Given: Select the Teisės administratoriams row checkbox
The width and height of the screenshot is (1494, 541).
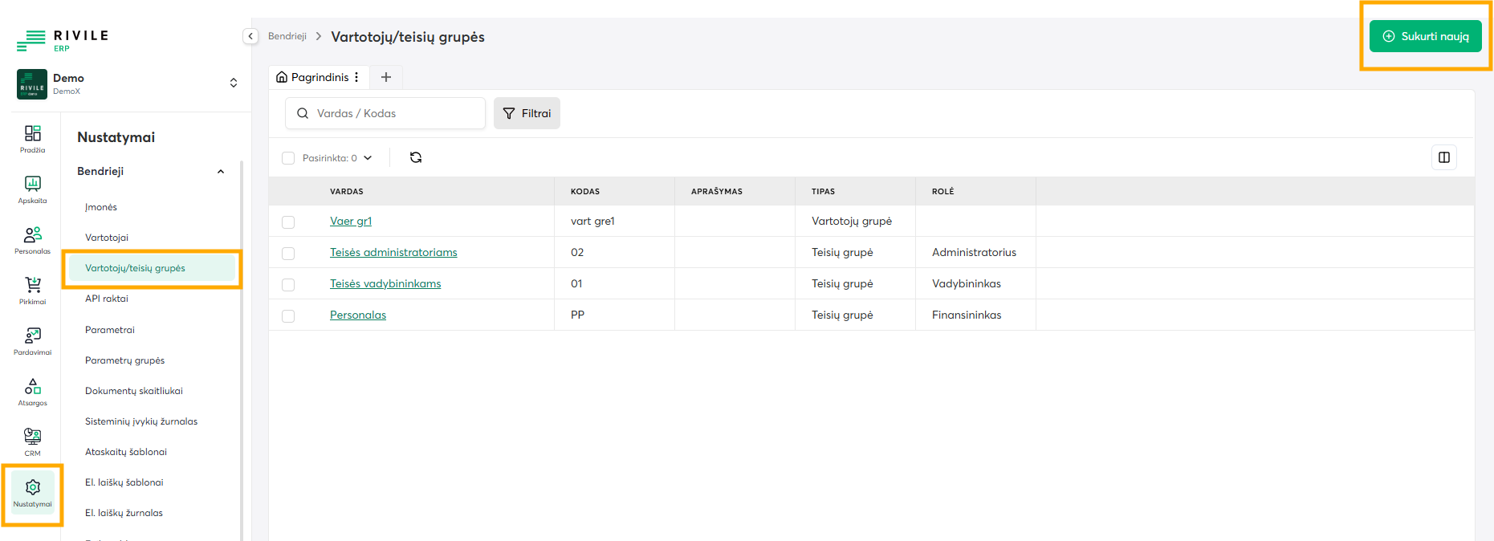Looking at the screenshot, I should (288, 254).
